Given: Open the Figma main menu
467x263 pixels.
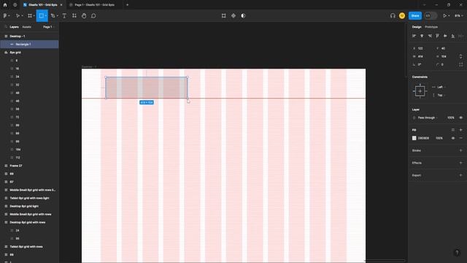Looking at the screenshot, I should click(x=5, y=16).
